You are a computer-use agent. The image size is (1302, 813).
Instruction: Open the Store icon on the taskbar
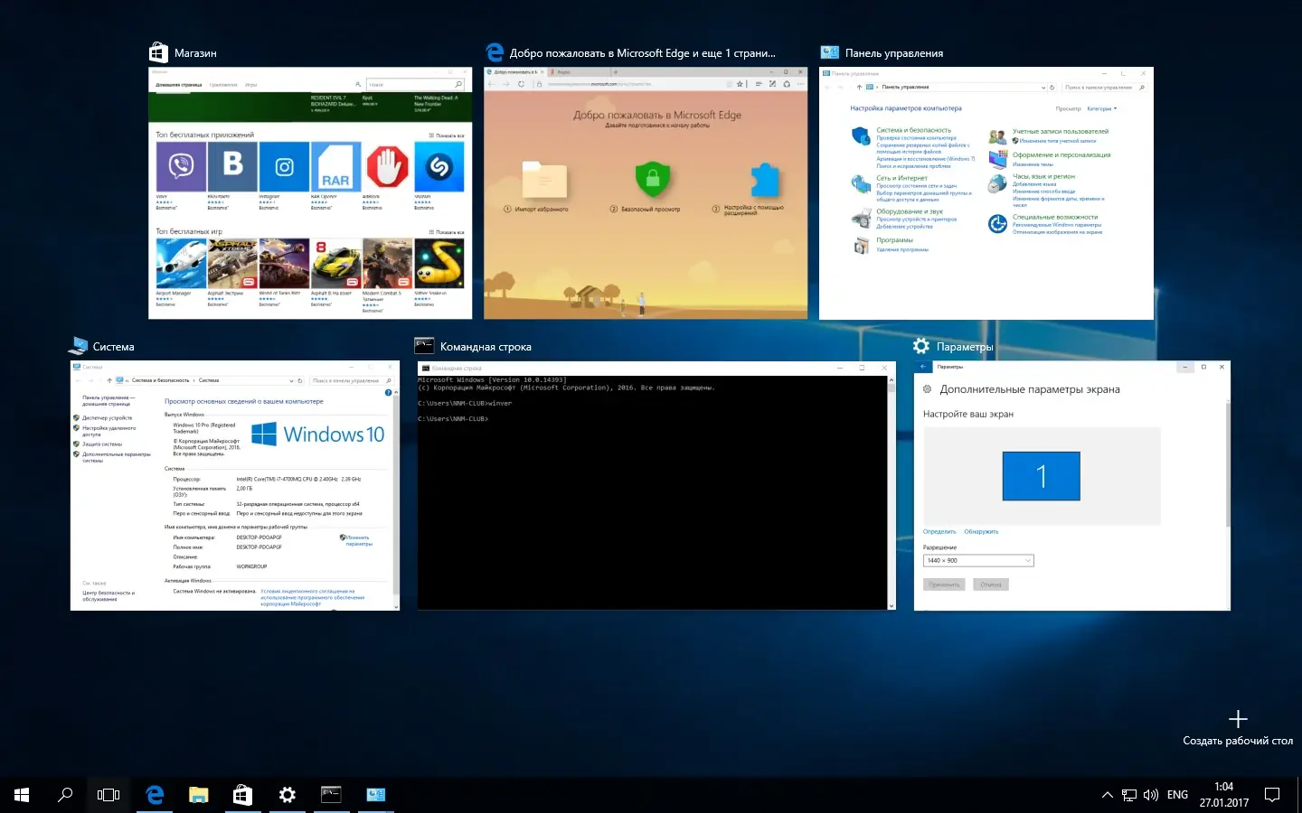[242, 795]
